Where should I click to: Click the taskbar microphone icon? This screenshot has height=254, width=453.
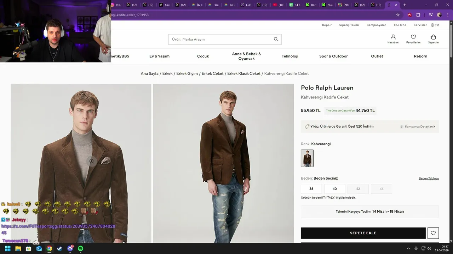pyautogui.click(x=416, y=249)
